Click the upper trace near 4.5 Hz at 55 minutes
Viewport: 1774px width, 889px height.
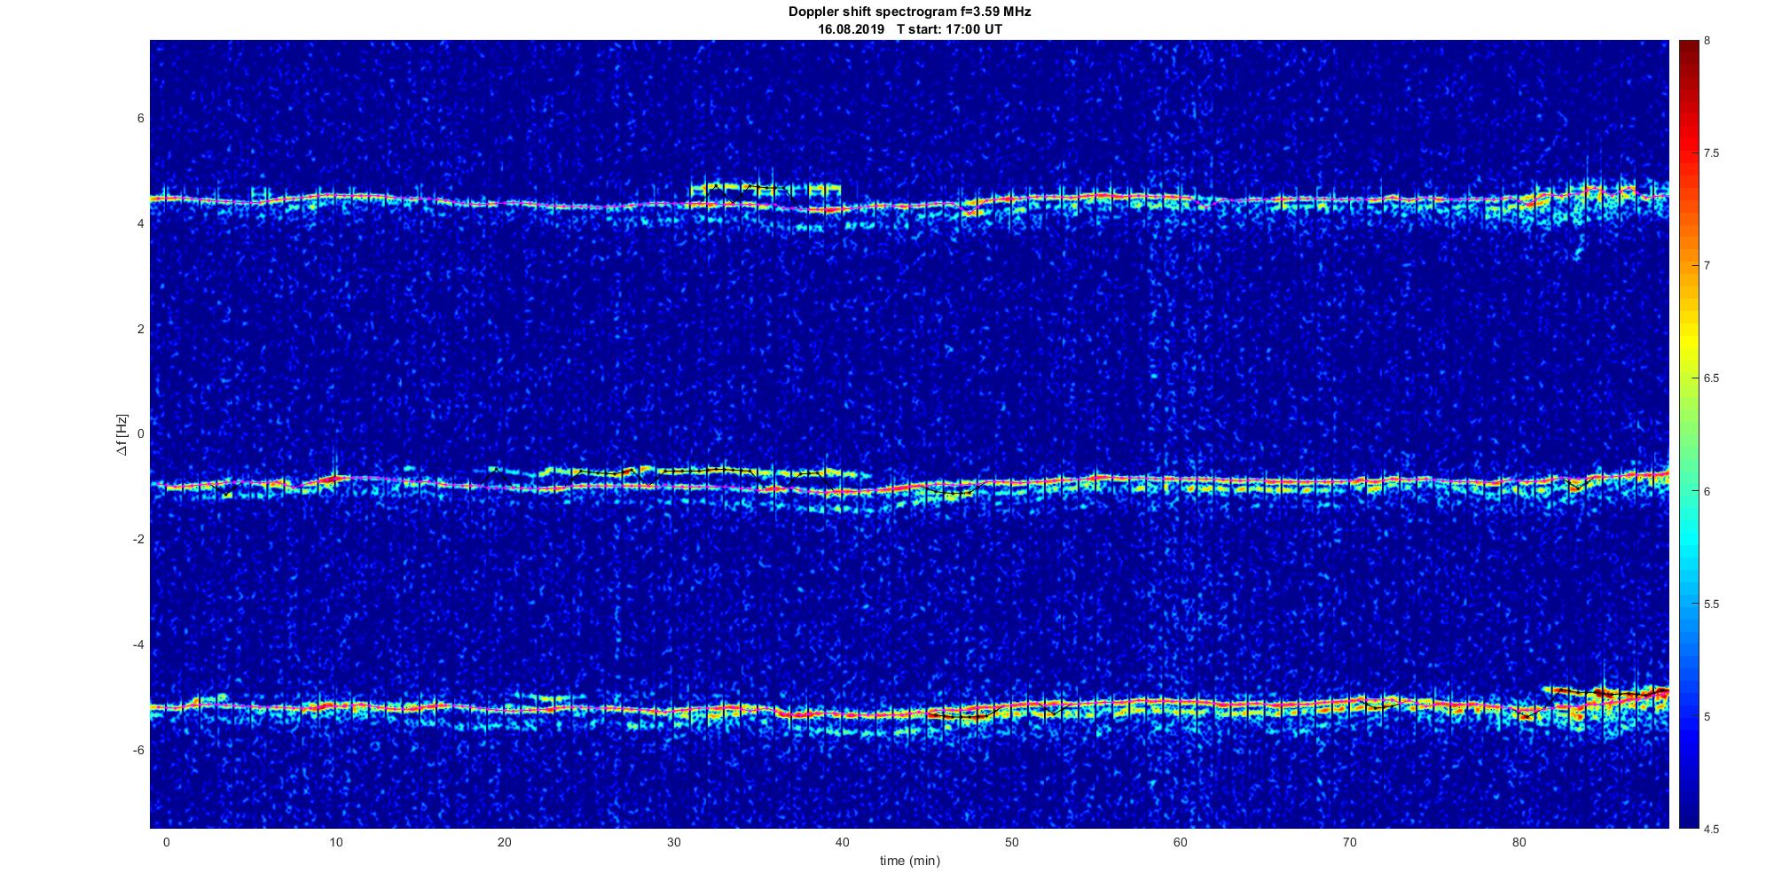tap(1096, 196)
